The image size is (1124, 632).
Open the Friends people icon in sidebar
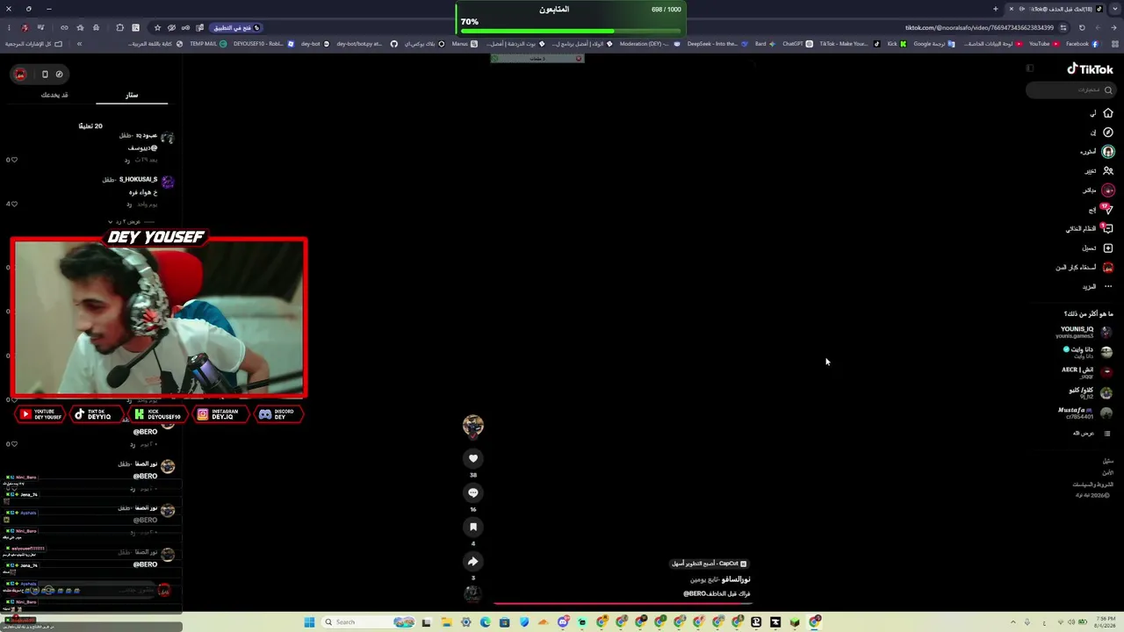pos(1107,171)
